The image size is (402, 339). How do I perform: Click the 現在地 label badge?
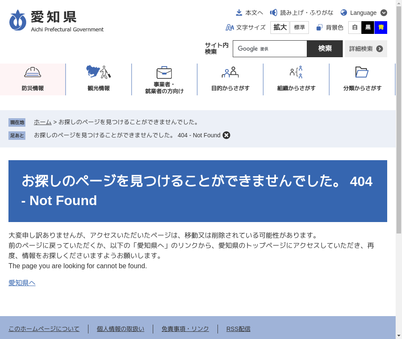[x=17, y=122]
